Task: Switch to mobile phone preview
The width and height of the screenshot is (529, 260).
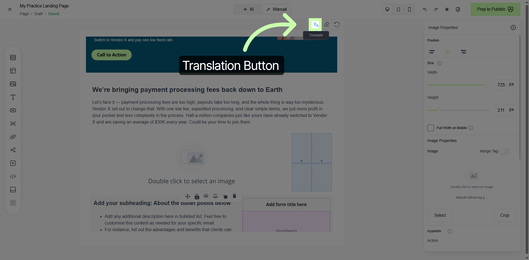Action: [409, 9]
